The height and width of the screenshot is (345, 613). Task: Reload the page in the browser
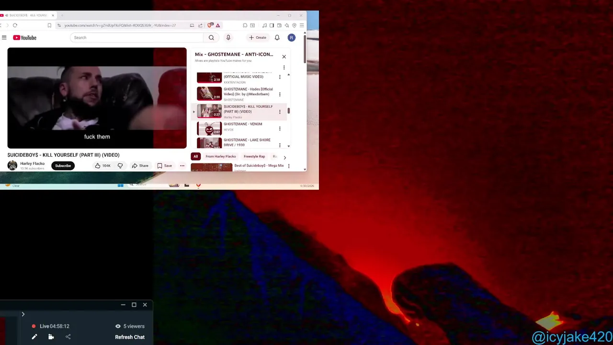pyautogui.click(x=15, y=25)
